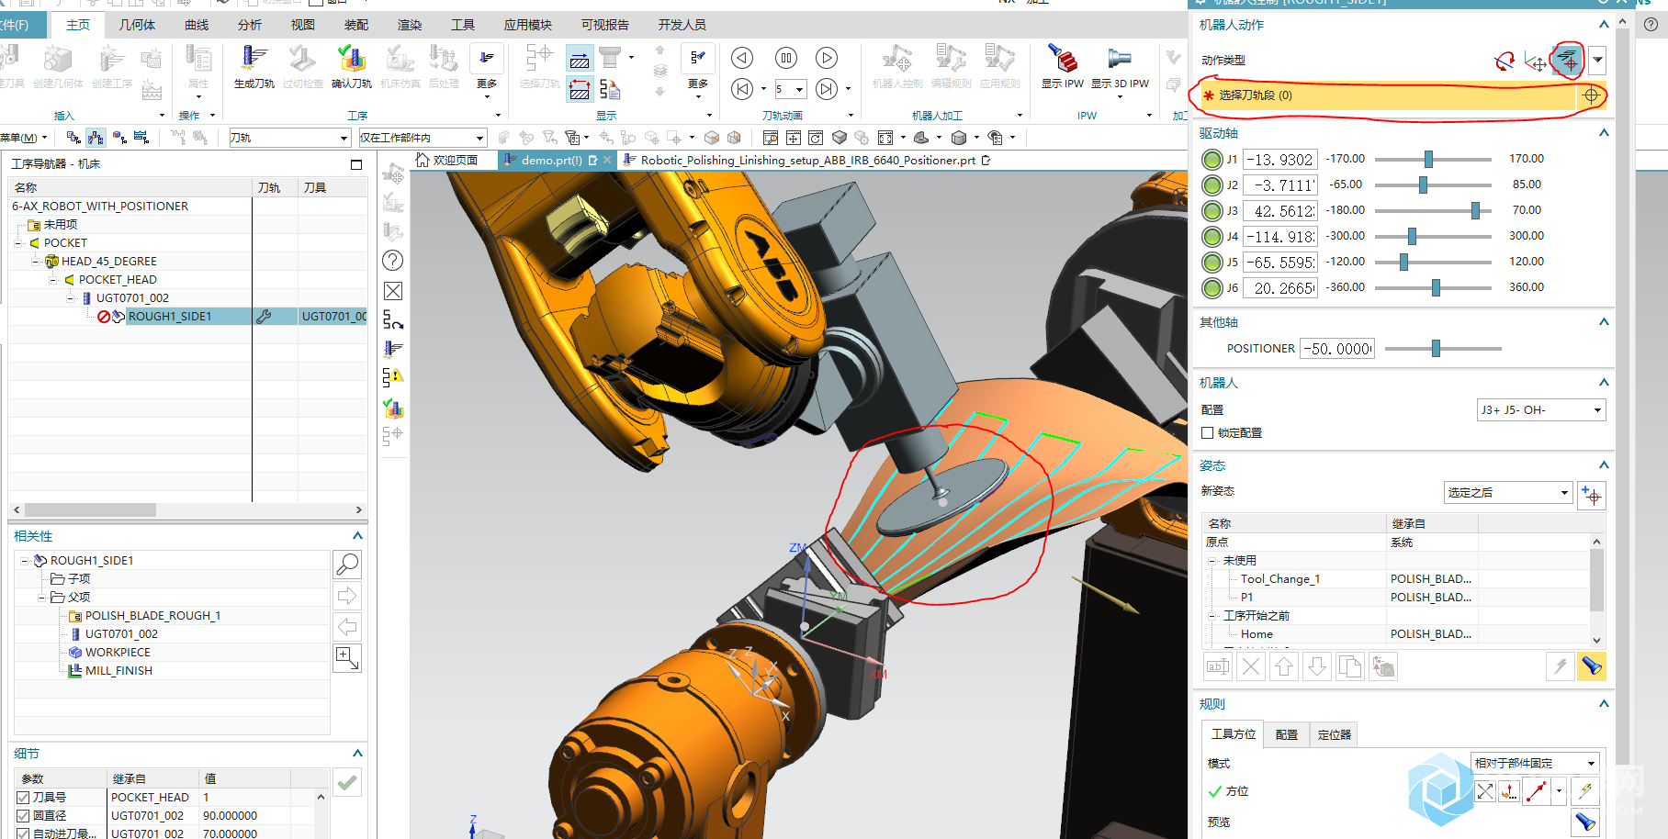
Task: Click the red vector orientation icon
Action: click(1536, 791)
